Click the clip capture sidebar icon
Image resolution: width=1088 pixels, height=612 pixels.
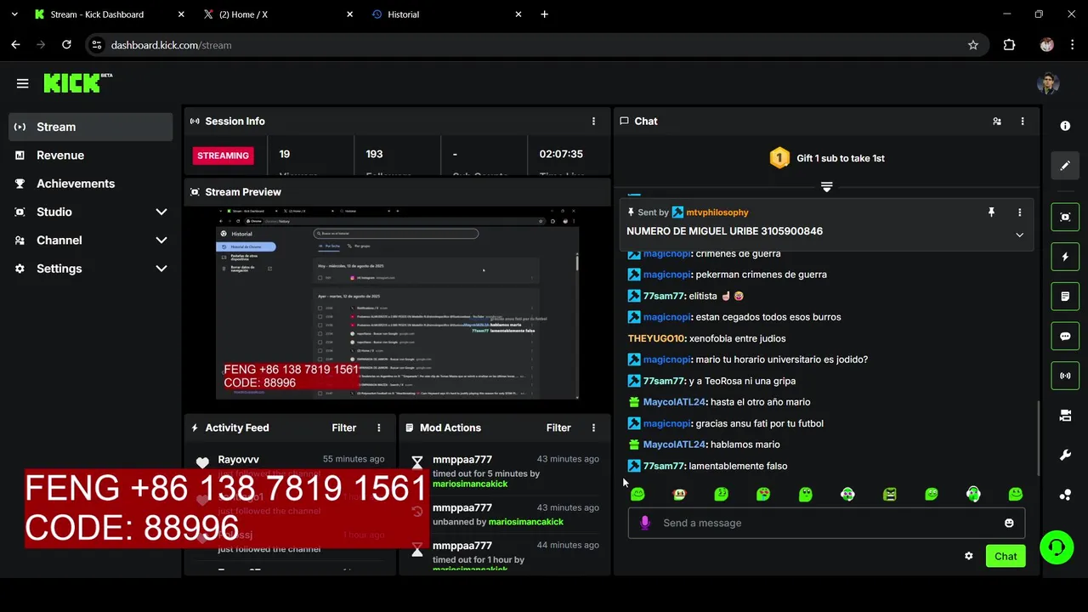[1065, 217]
